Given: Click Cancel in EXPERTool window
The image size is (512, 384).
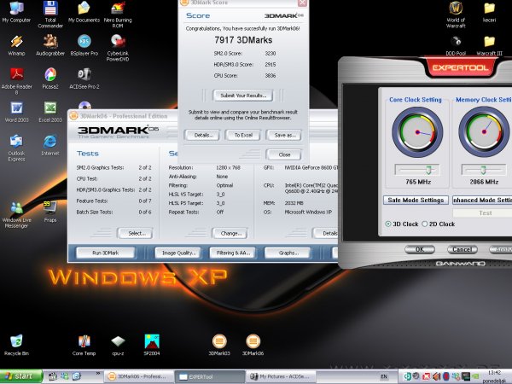Looking at the screenshot, I should coord(462,249).
